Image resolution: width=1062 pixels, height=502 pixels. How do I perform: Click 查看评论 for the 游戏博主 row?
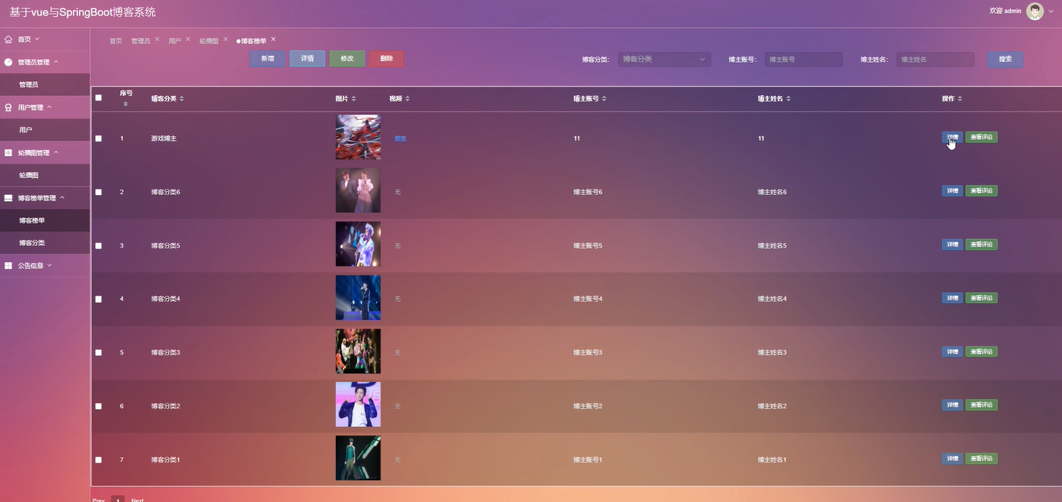point(981,137)
